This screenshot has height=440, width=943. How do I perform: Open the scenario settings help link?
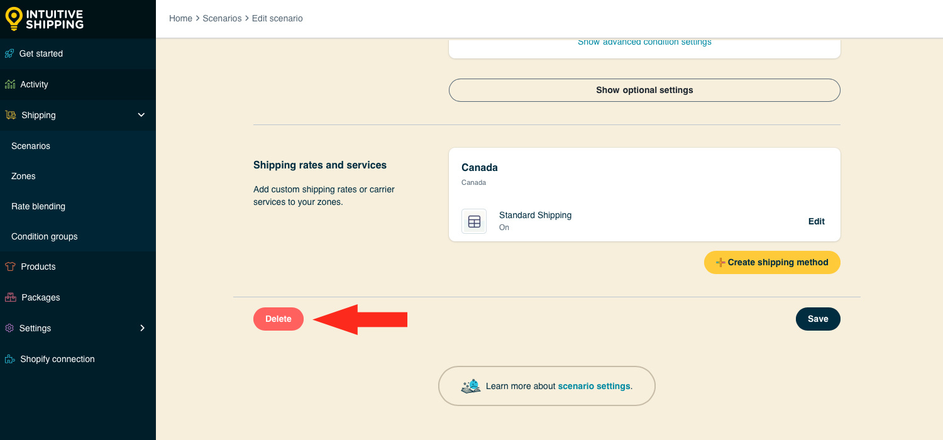(x=594, y=386)
